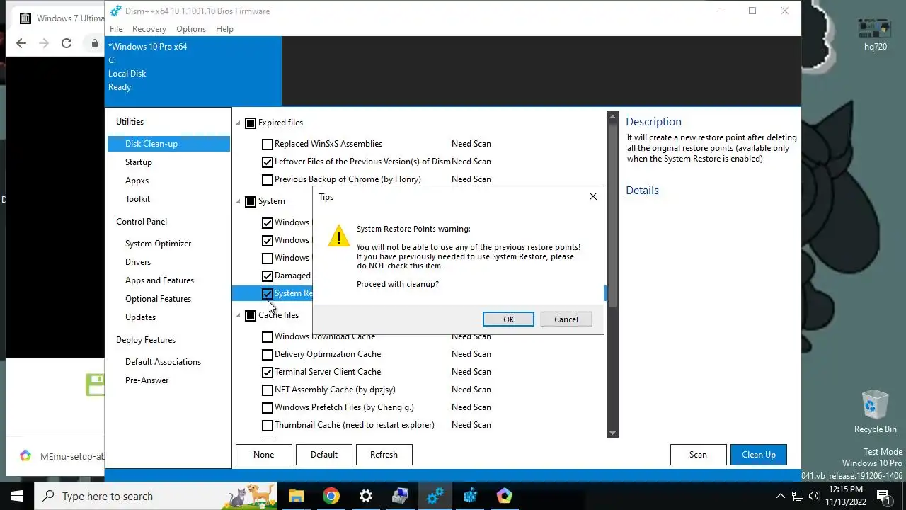Check Windows Download Cache checkbox
Image resolution: width=906 pixels, height=510 pixels.
[x=268, y=336]
